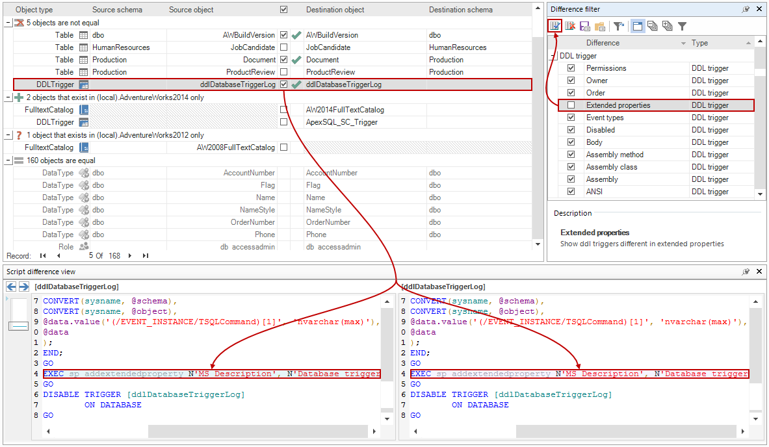Screen dimensions: 769x447
Task: Open the save filter settings icon
Action: (x=586, y=25)
